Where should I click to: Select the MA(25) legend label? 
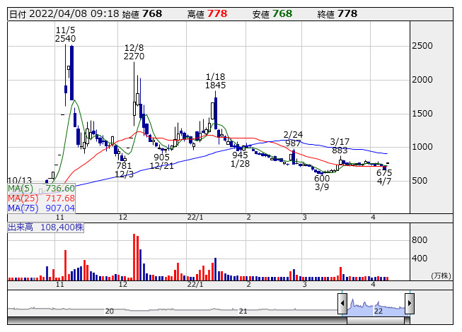(x=41, y=198)
